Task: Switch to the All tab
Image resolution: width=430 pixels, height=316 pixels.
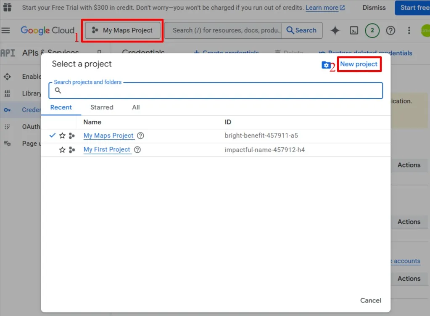Action: [x=136, y=107]
